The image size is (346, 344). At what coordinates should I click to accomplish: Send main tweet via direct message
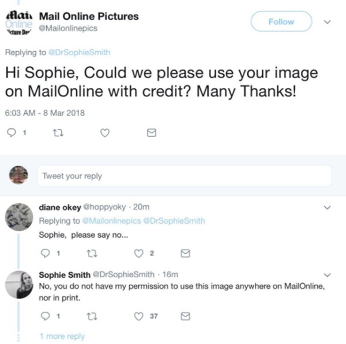(x=151, y=133)
